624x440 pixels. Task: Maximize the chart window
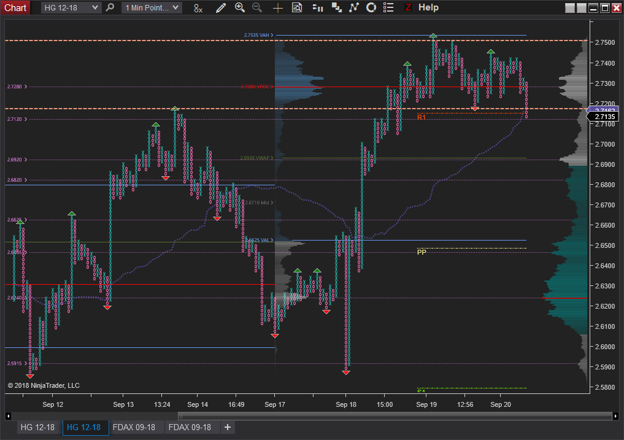coord(605,8)
